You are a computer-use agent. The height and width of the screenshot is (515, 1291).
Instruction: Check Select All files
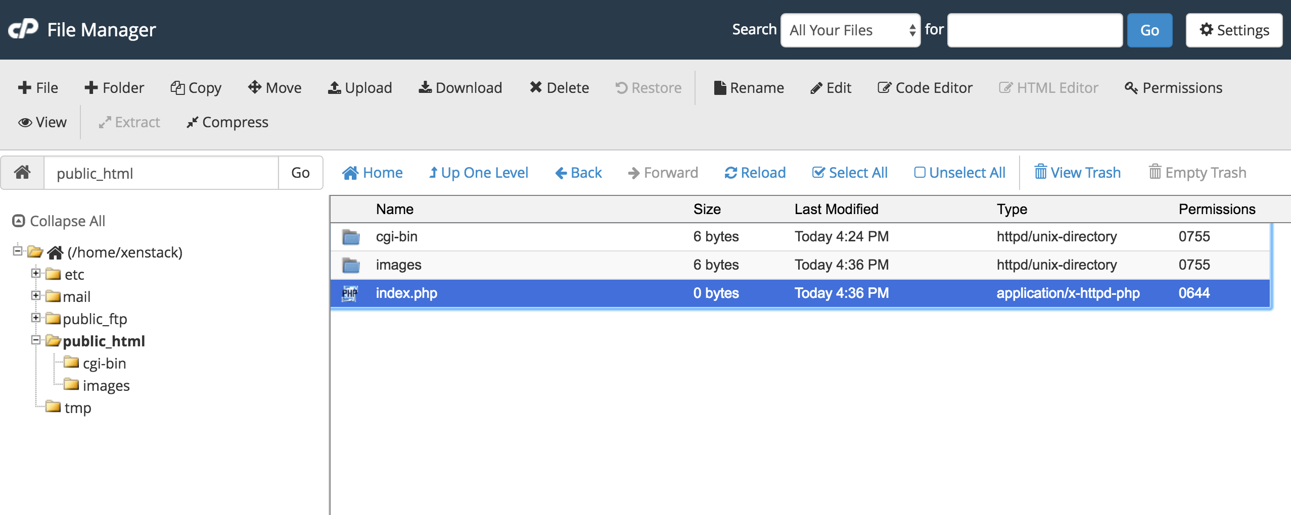point(849,173)
